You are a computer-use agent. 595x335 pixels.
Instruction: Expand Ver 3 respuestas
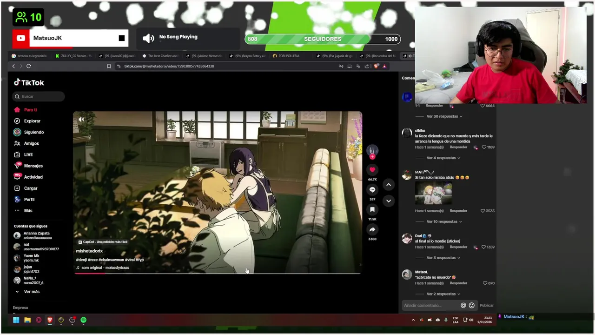point(443,258)
